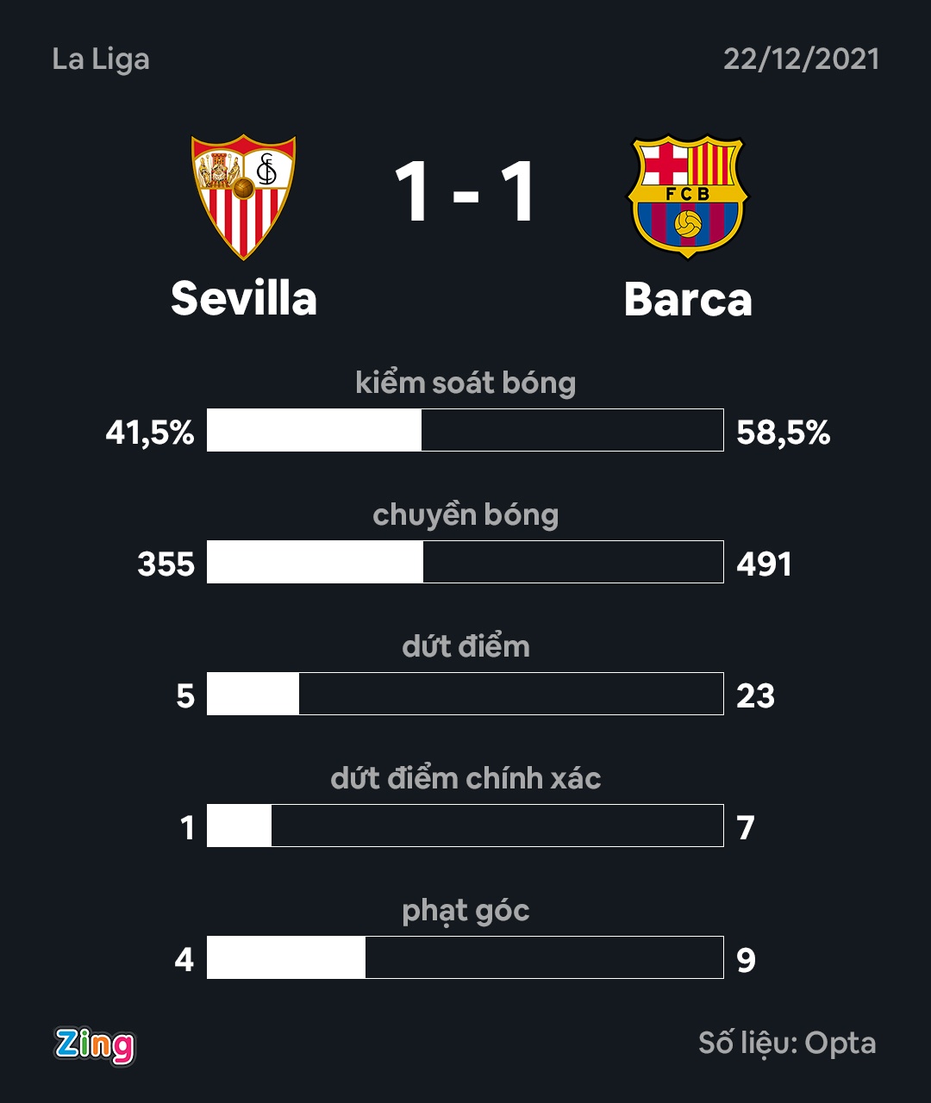Click the kiểm soát bóng possession bar
The image size is (931, 1103).
coord(465,430)
